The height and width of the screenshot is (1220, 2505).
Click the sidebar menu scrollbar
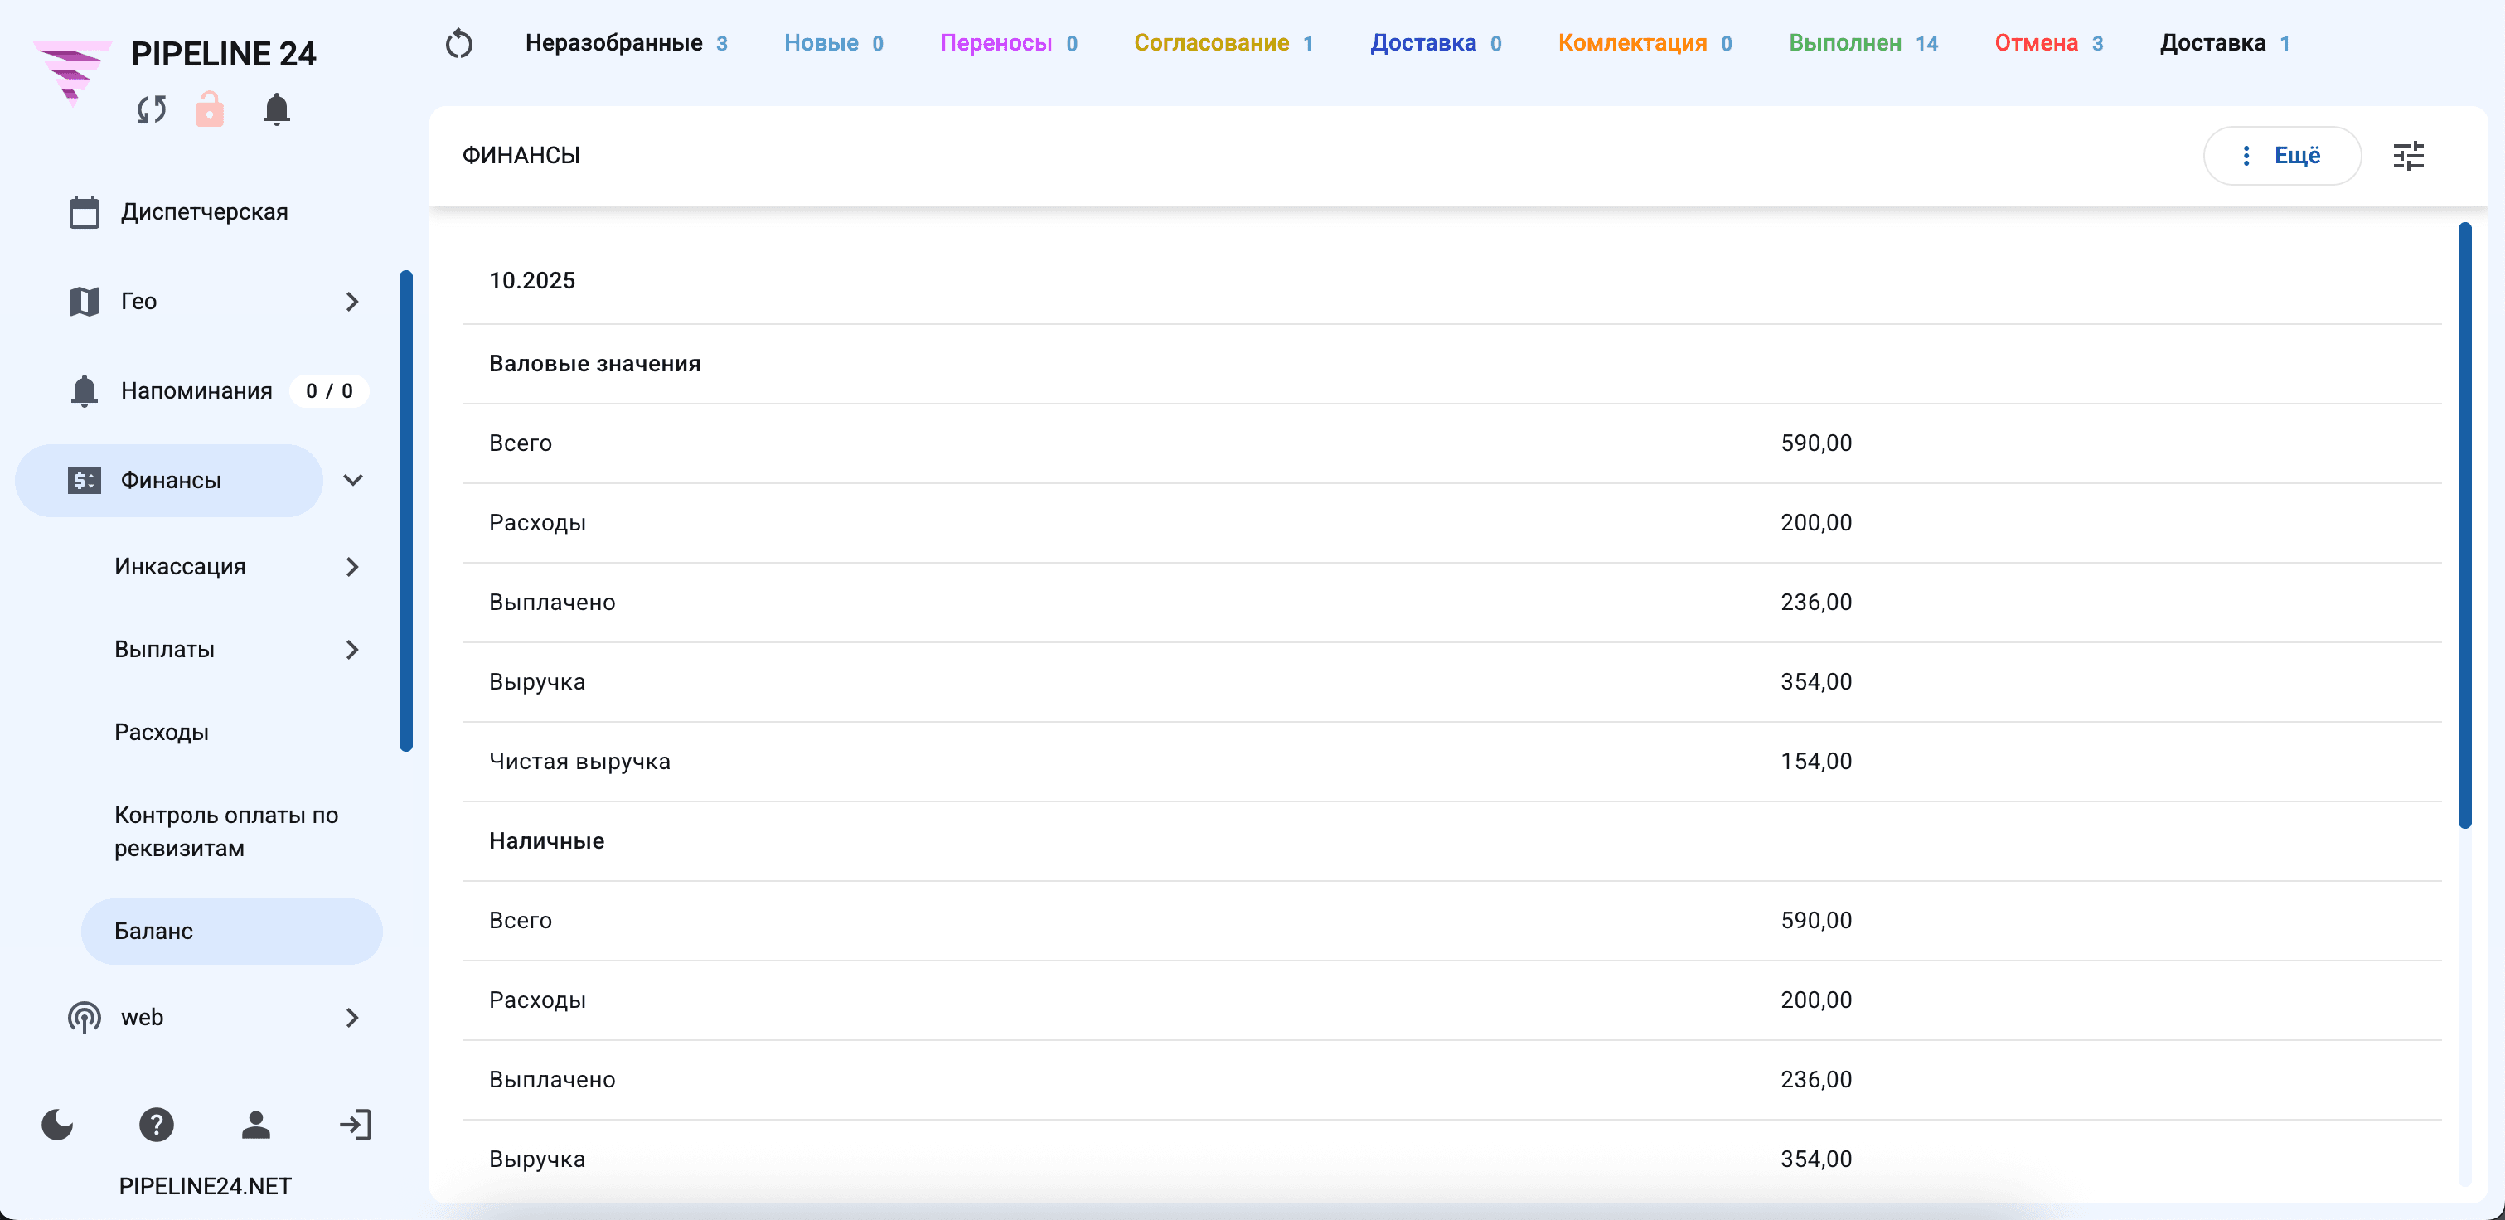tap(406, 511)
